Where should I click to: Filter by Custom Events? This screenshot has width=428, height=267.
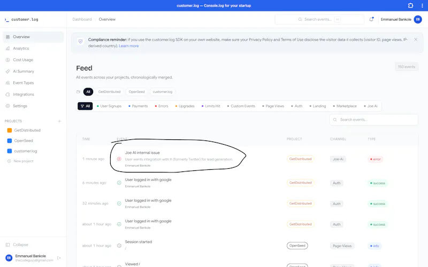pos(241,106)
